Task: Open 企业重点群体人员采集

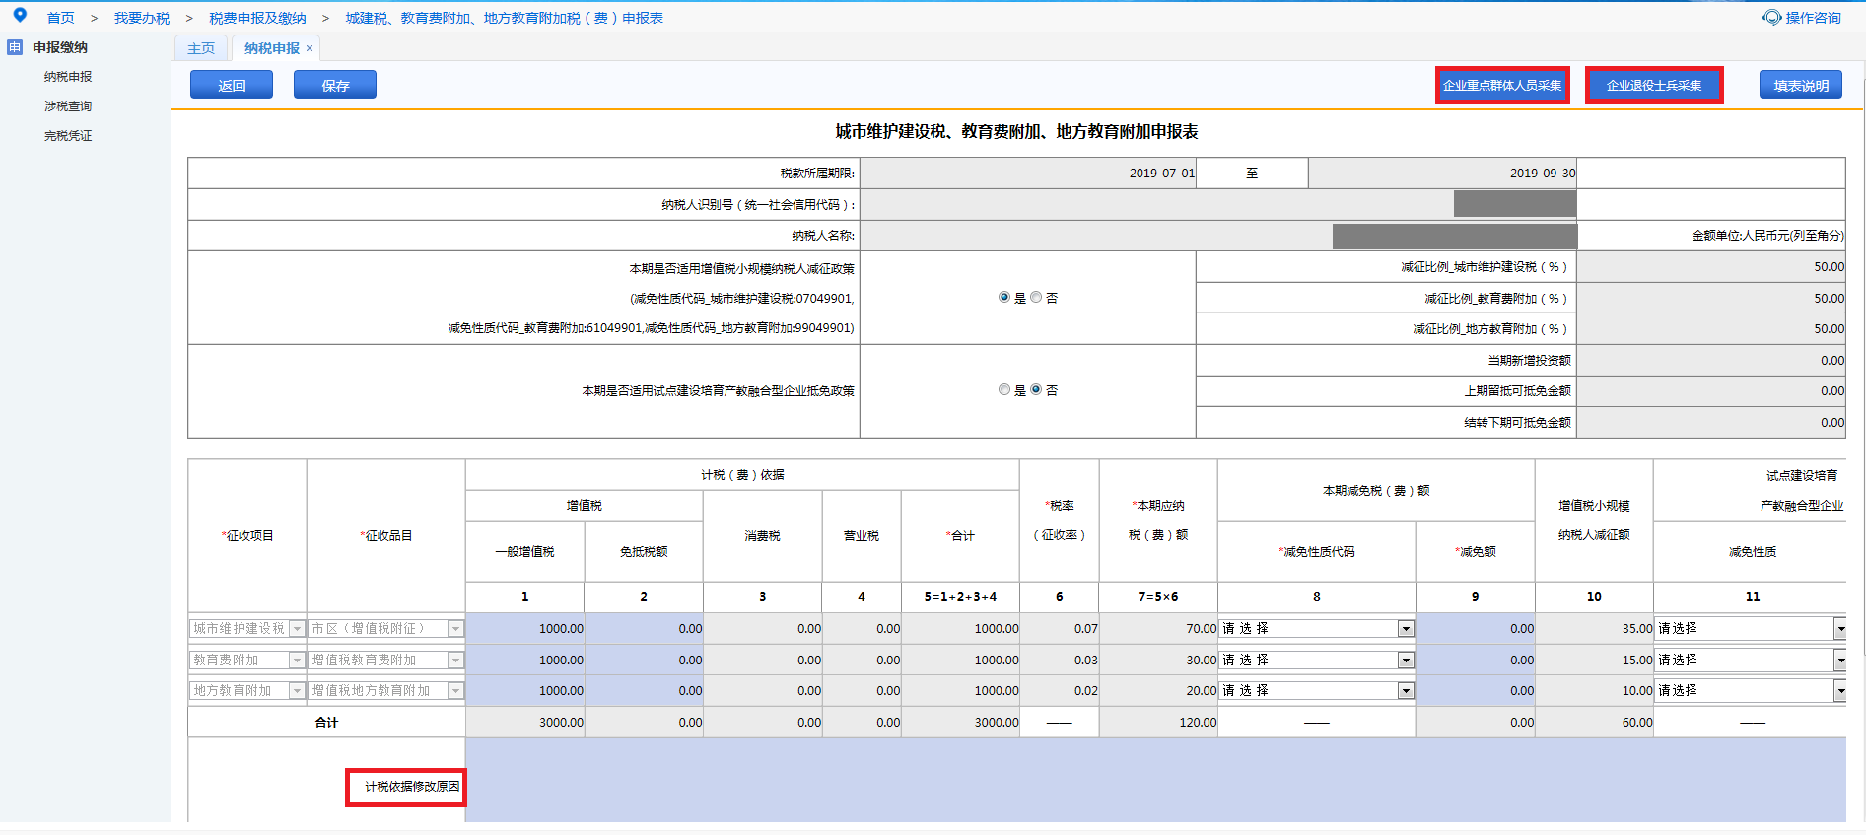Action: tap(1502, 85)
